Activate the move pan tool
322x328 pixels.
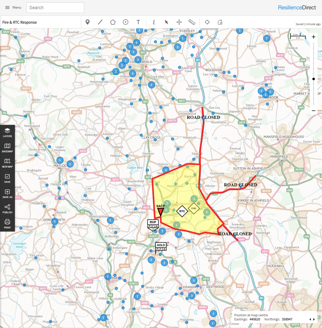179,22
